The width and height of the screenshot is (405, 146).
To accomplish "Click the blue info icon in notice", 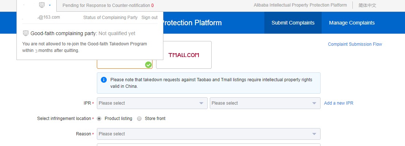I will [103, 80].
